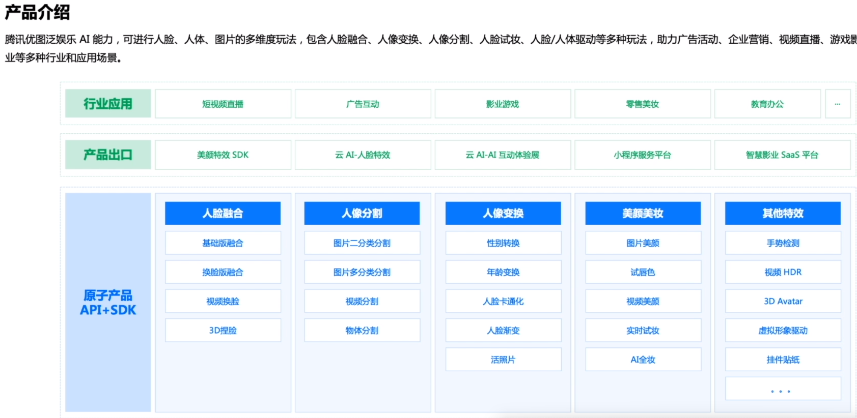This screenshot has width=857, height=418.
Task: Choose 年龄变换 feature
Action: point(503,272)
